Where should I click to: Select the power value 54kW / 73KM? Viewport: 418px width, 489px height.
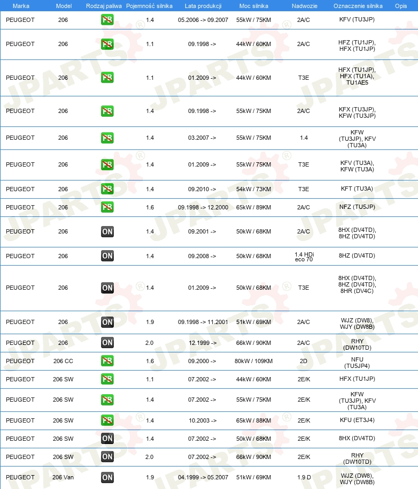click(x=253, y=189)
